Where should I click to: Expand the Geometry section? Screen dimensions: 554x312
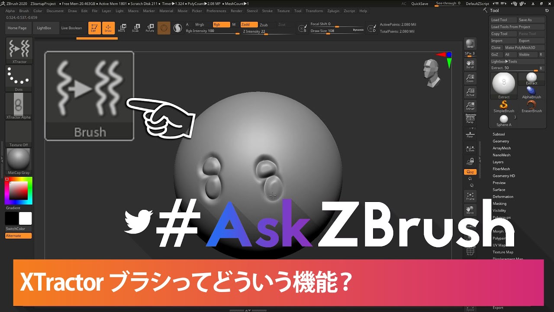point(501,141)
